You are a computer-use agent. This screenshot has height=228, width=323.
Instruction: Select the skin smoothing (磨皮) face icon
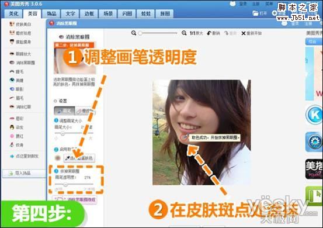coord(12,33)
